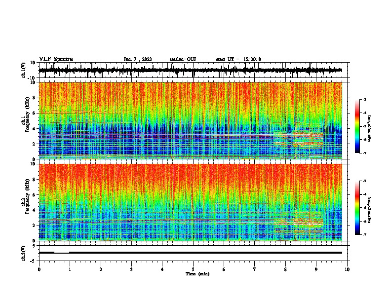Viewport: 391px width, 302px height.
Task: Click the "8" kHz tick on ch.1 spectrogram axis
Action: (x=35, y=98)
